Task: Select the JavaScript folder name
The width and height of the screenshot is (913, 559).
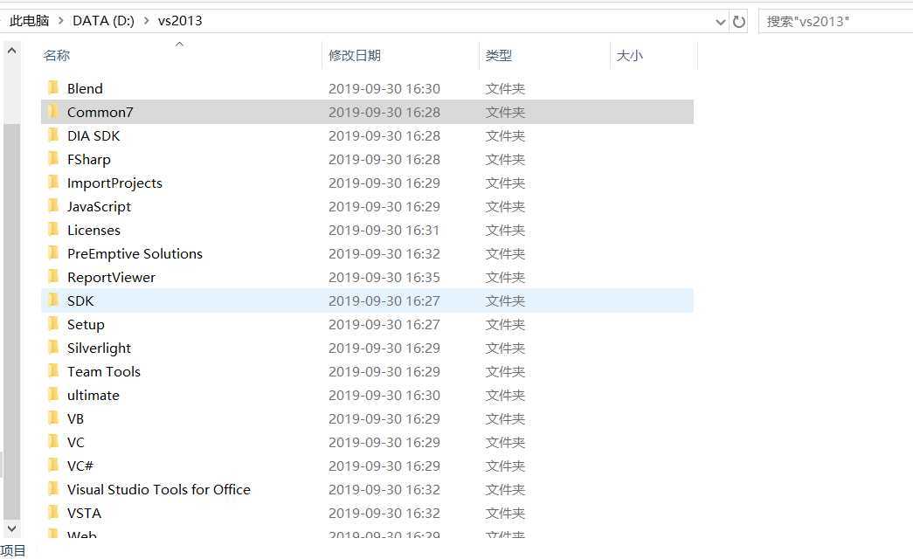Action: coord(99,206)
